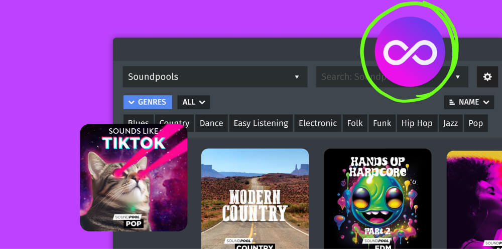Select the Pop genre tag
Viewport: 502px width, 249px height.
[476, 123]
